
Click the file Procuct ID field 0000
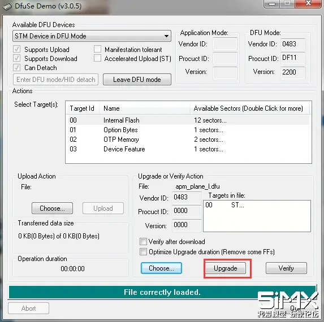[187, 211]
